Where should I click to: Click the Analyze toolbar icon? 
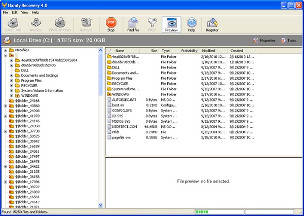coord(36,25)
